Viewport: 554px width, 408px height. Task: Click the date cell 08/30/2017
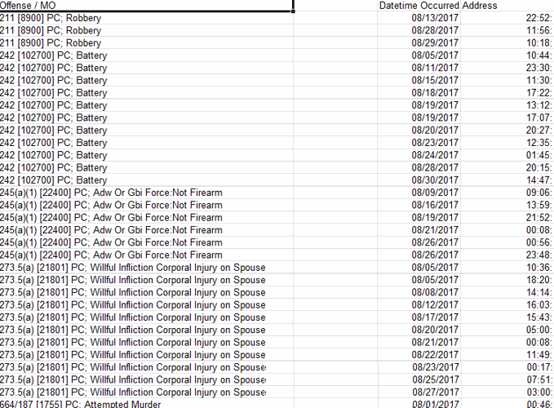click(435, 180)
